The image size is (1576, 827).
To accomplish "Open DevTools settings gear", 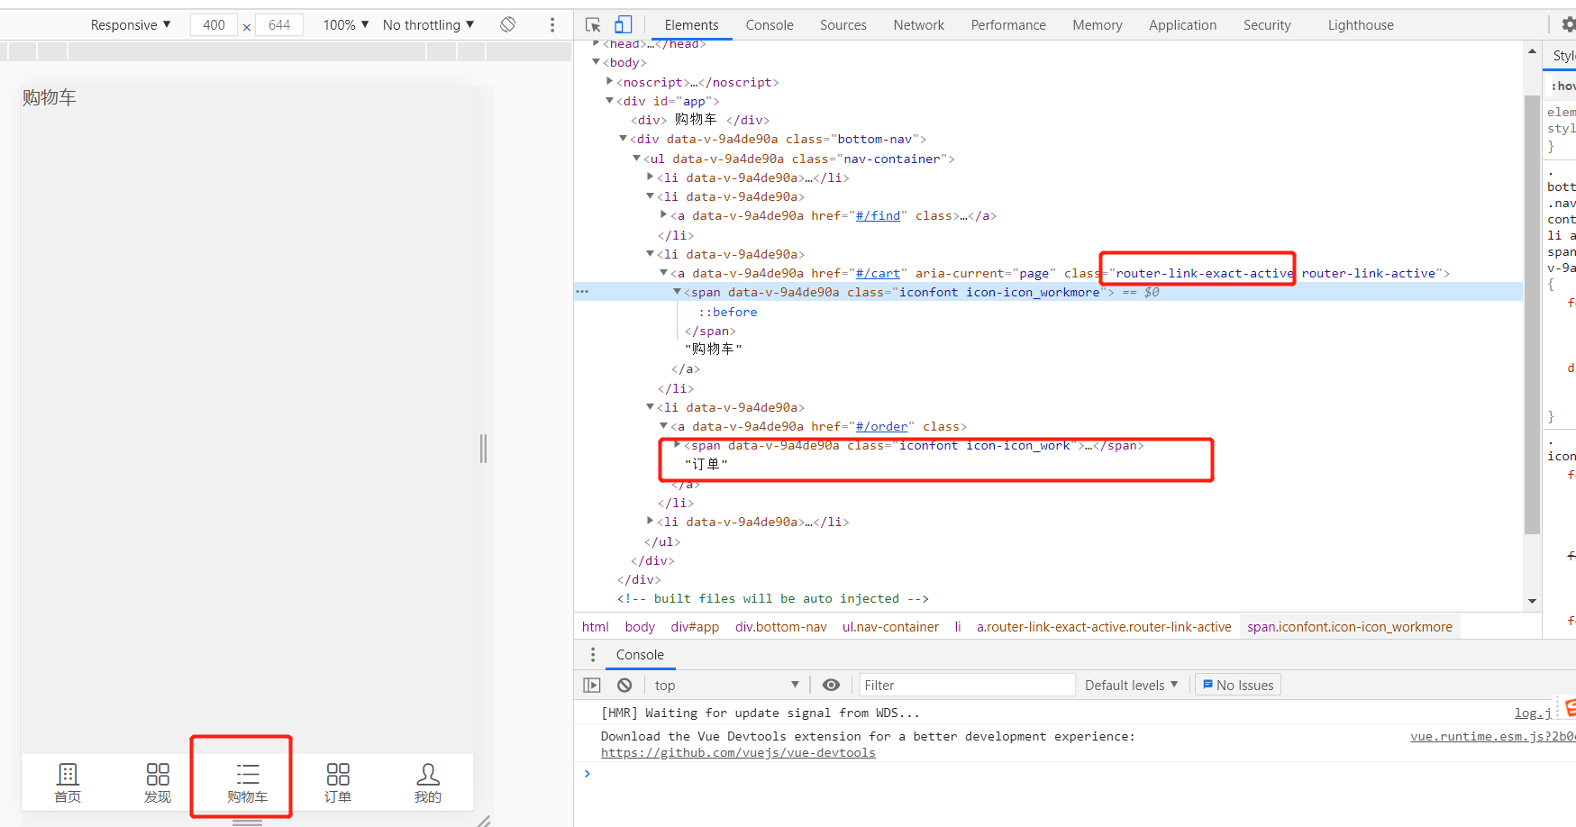I will 1569,24.
